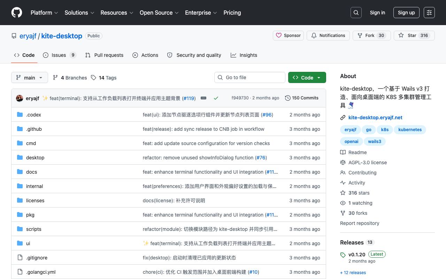Expand commit message ellipsis button
The width and height of the screenshot is (446, 279).
tap(203, 98)
